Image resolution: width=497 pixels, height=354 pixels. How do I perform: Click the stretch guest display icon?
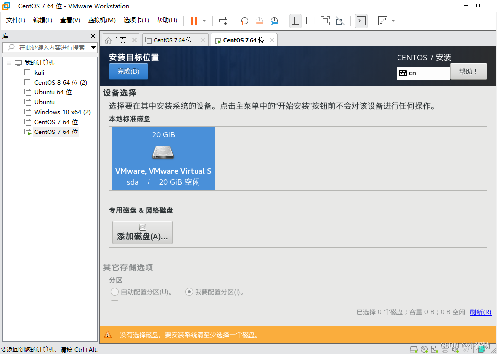pyautogui.click(x=383, y=21)
